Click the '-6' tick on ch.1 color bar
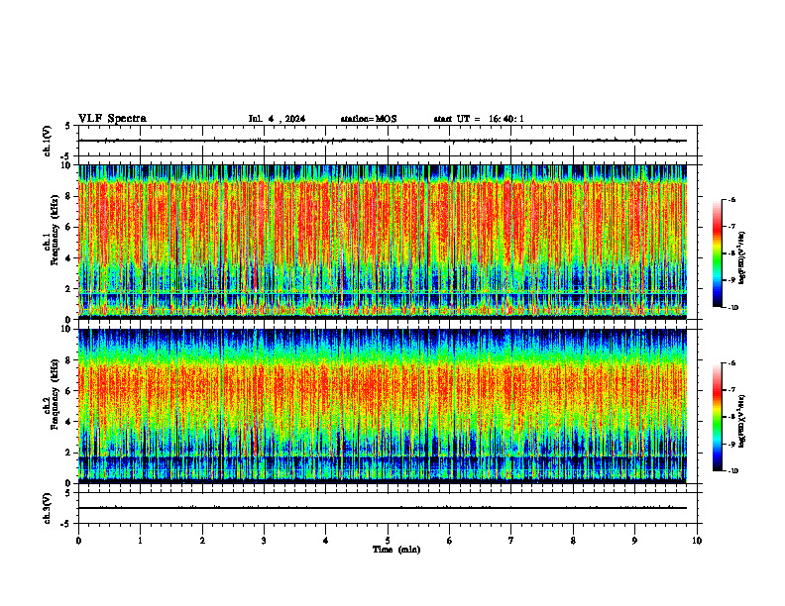The image size is (785, 606). (x=732, y=199)
